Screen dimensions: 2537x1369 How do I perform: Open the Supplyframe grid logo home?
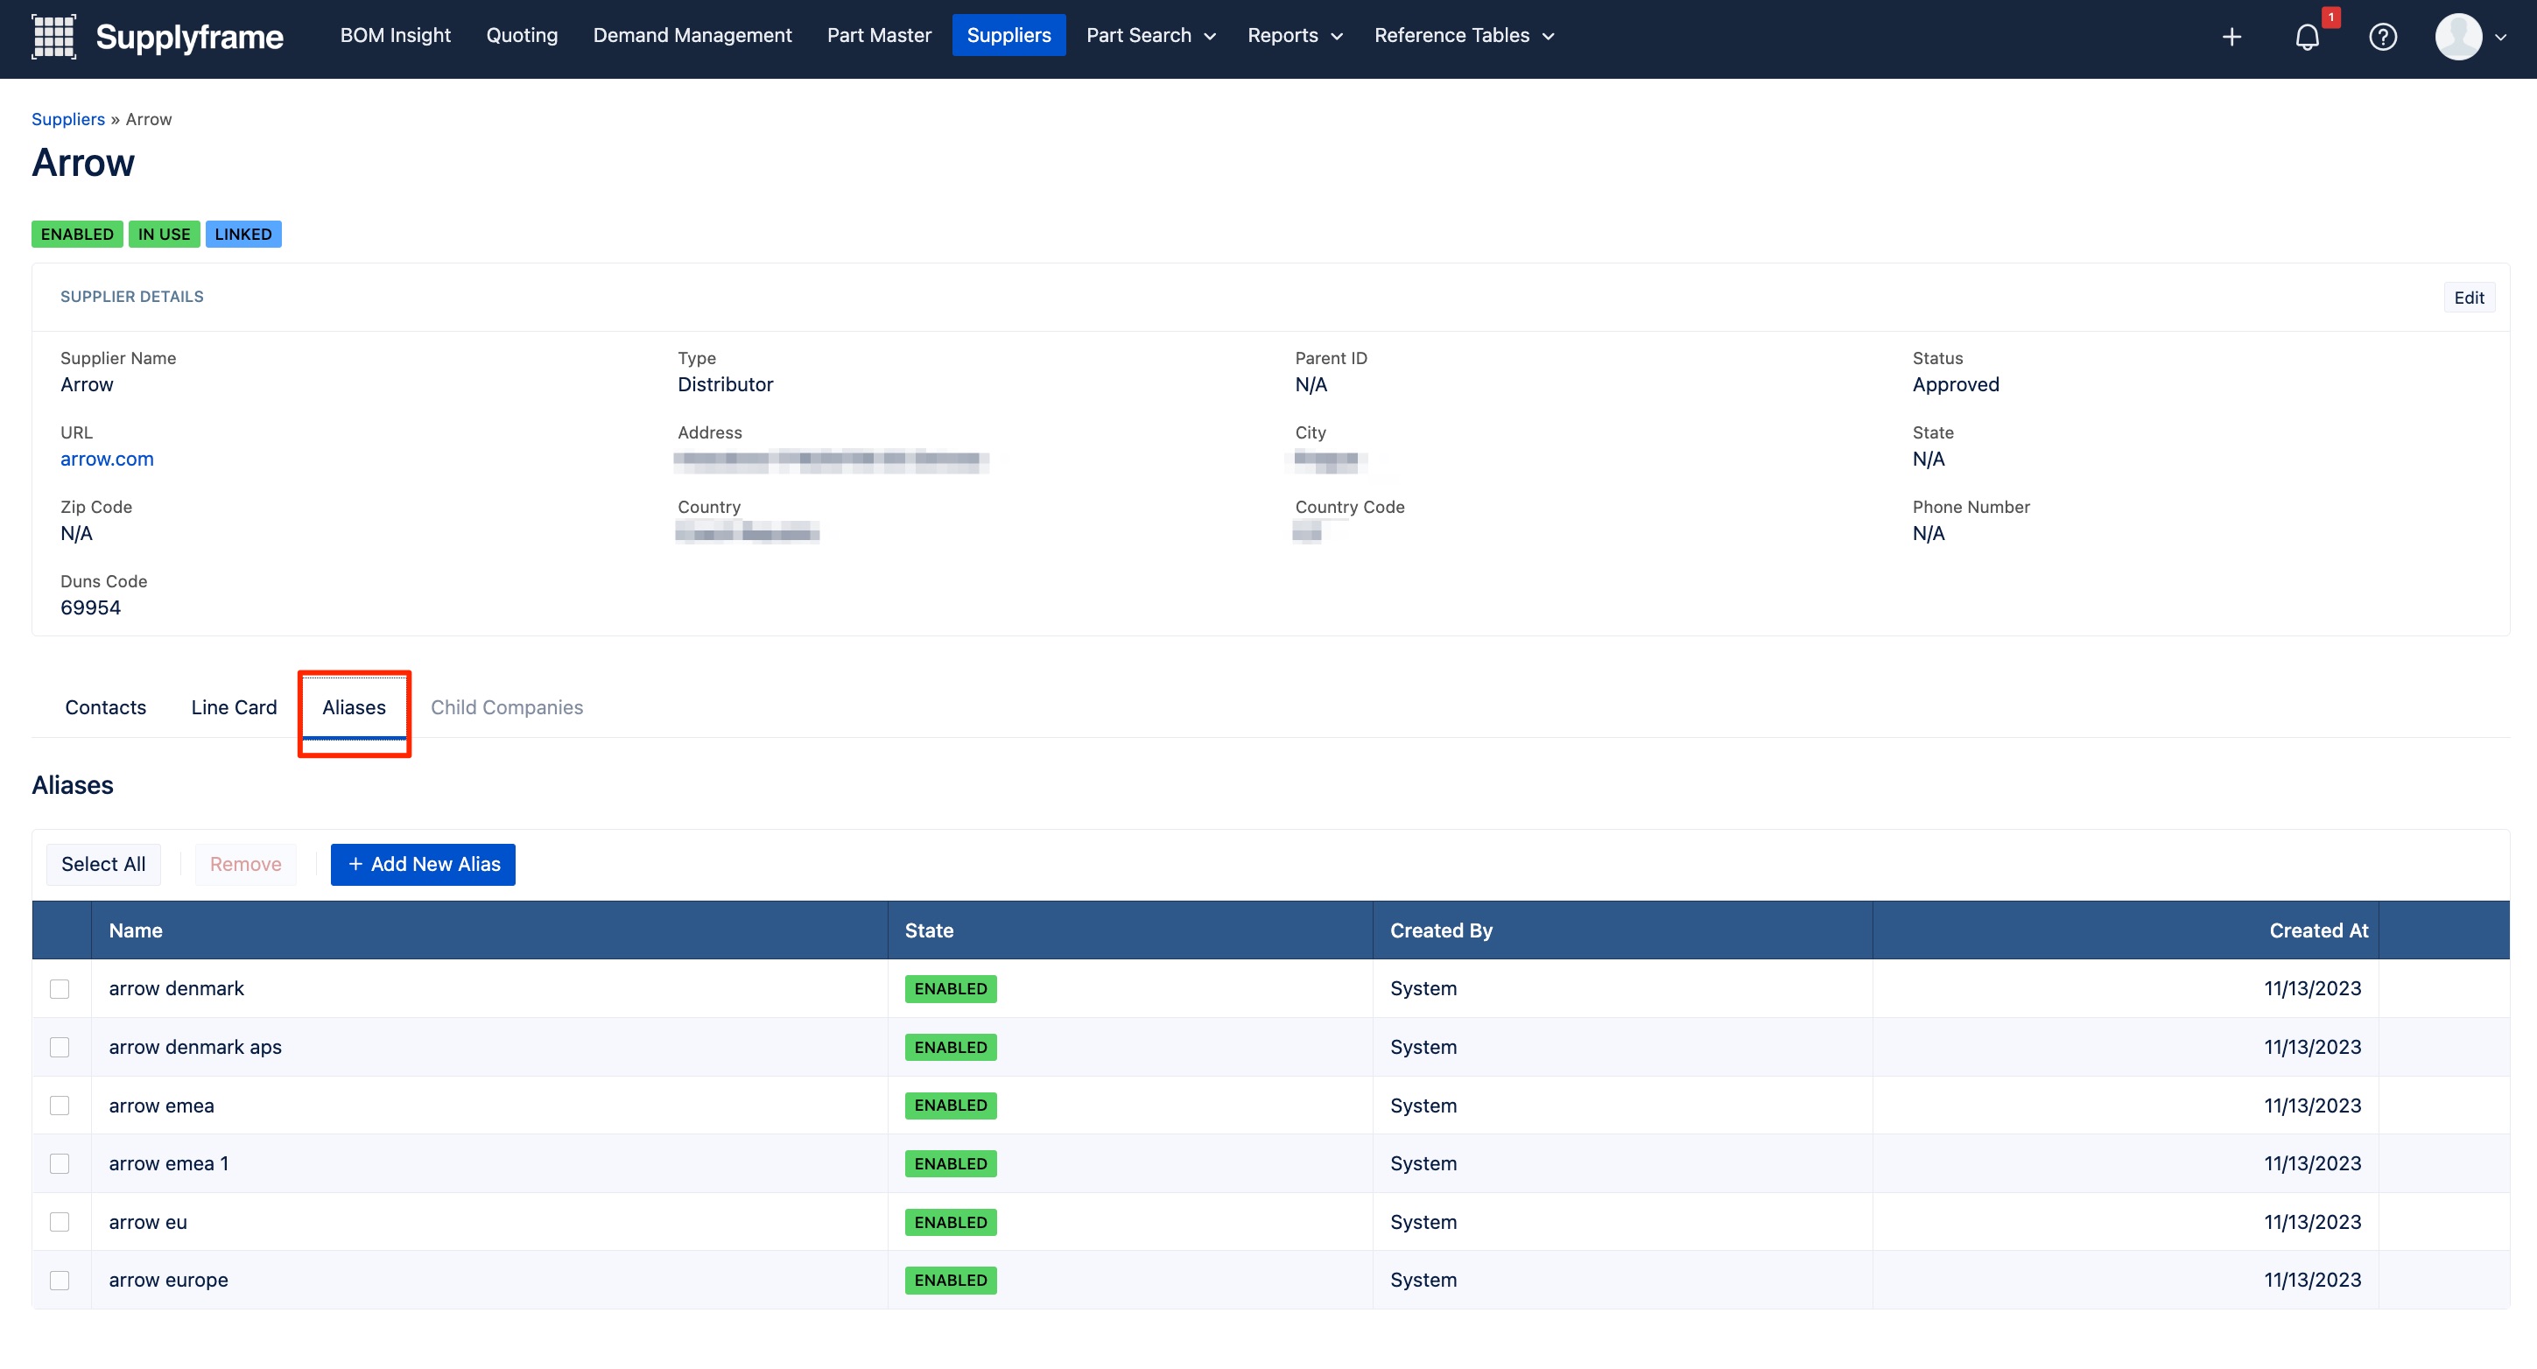pyautogui.click(x=54, y=37)
